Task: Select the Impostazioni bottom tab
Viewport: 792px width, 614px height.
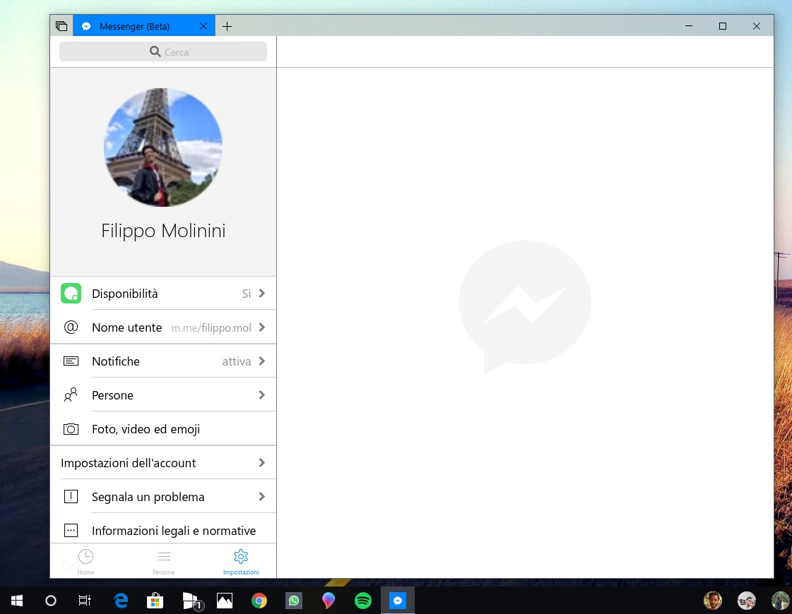Action: (241, 562)
